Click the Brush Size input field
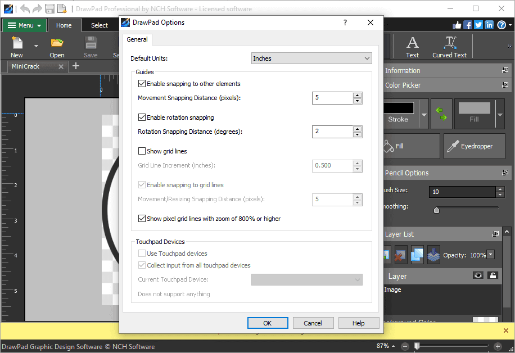The image size is (515, 353). coord(463,192)
